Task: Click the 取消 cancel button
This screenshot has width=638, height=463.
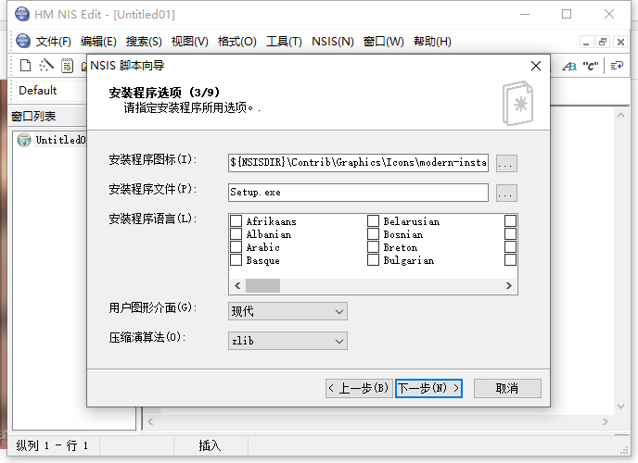Action: click(507, 388)
